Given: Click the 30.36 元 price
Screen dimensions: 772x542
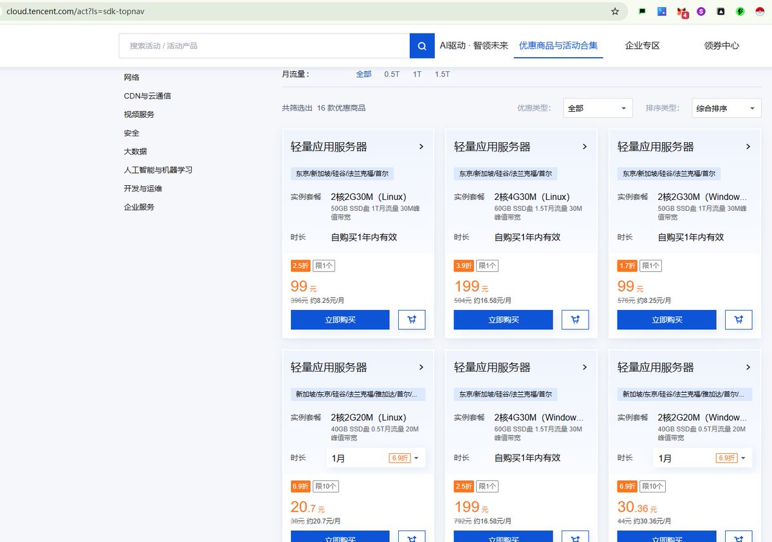Looking at the screenshot, I should tap(637, 507).
